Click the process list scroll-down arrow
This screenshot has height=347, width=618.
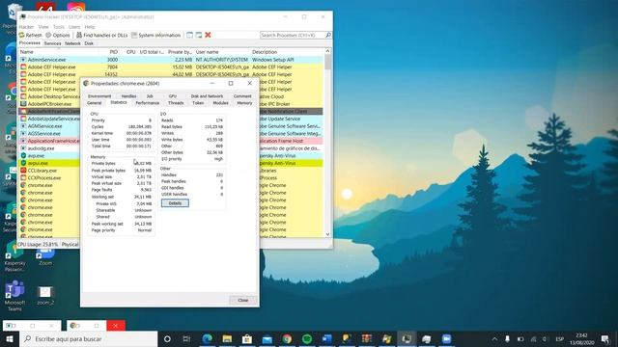[327, 234]
